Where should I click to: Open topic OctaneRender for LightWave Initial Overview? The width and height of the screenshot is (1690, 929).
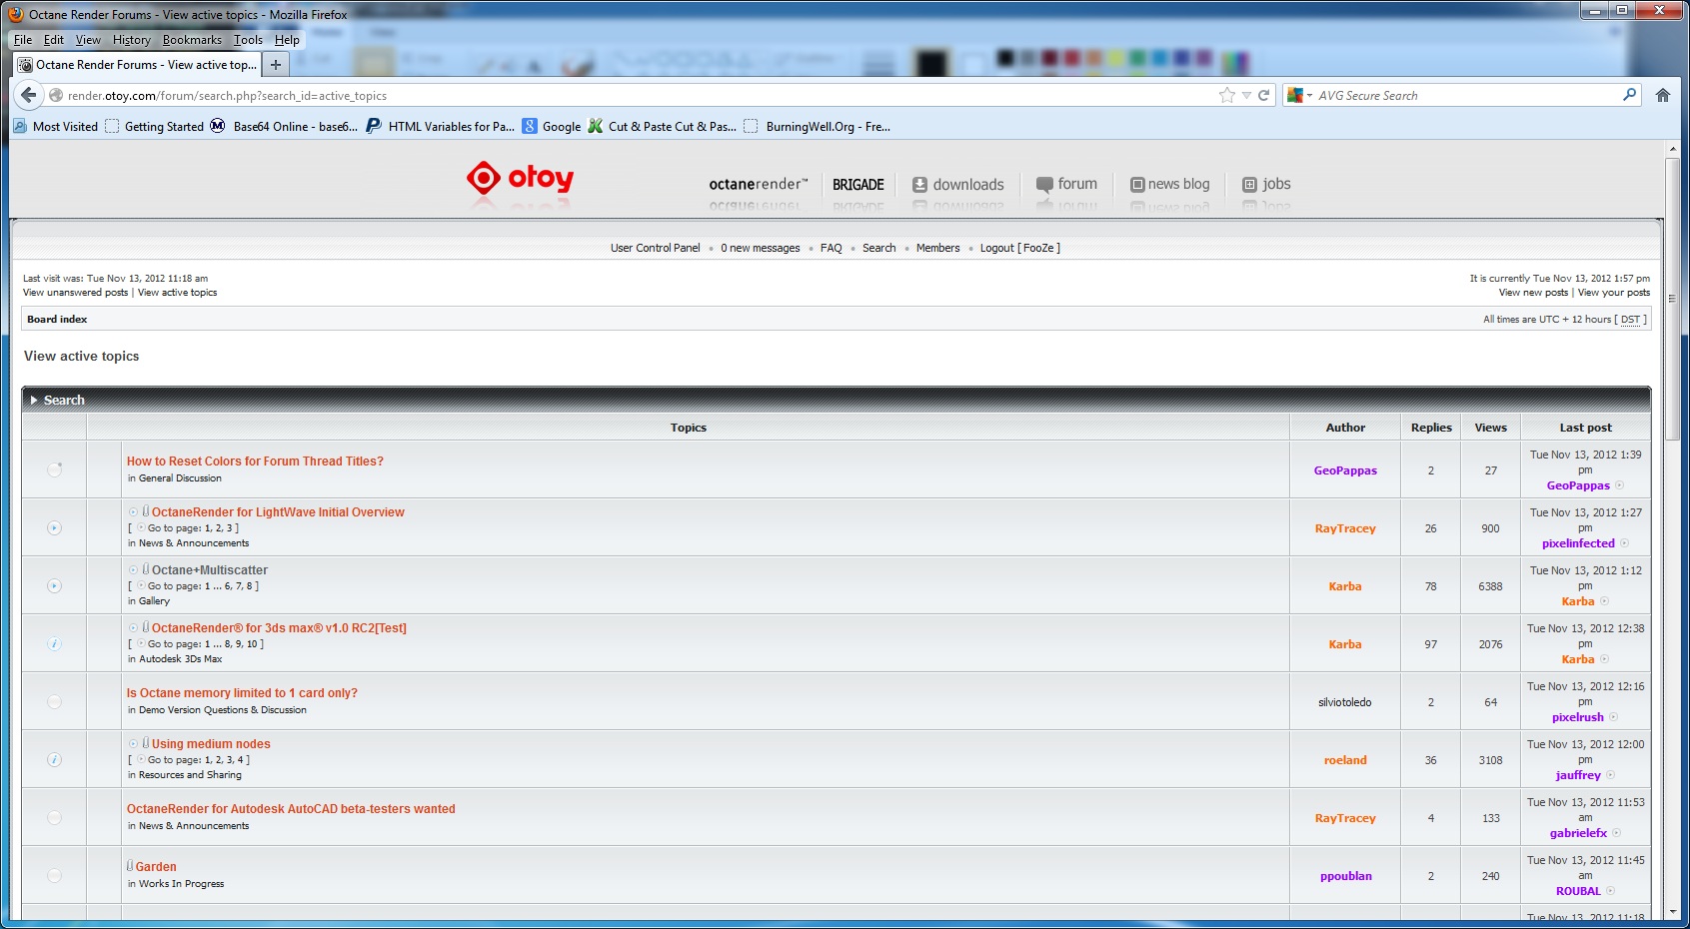[278, 512]
